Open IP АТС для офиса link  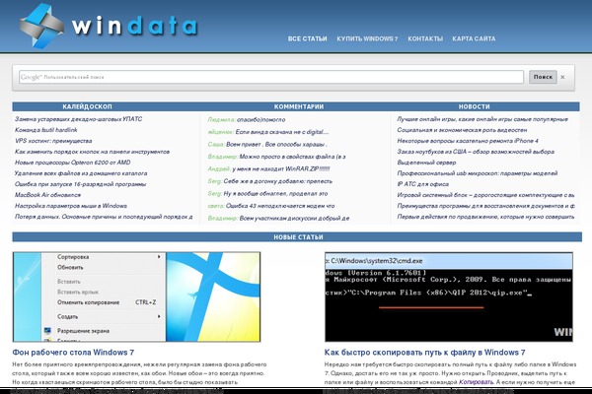pos(423,184)
